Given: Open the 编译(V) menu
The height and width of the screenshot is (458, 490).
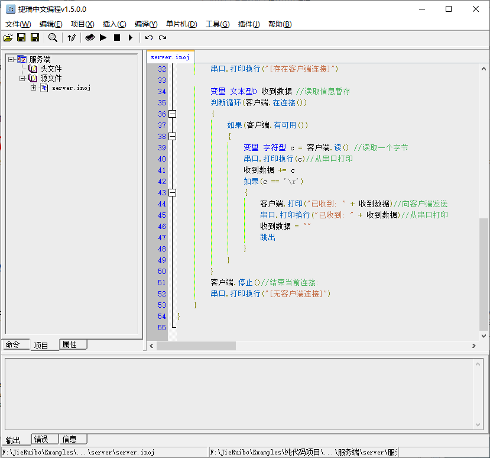Looking at the screenshot, I should point(146,24).
